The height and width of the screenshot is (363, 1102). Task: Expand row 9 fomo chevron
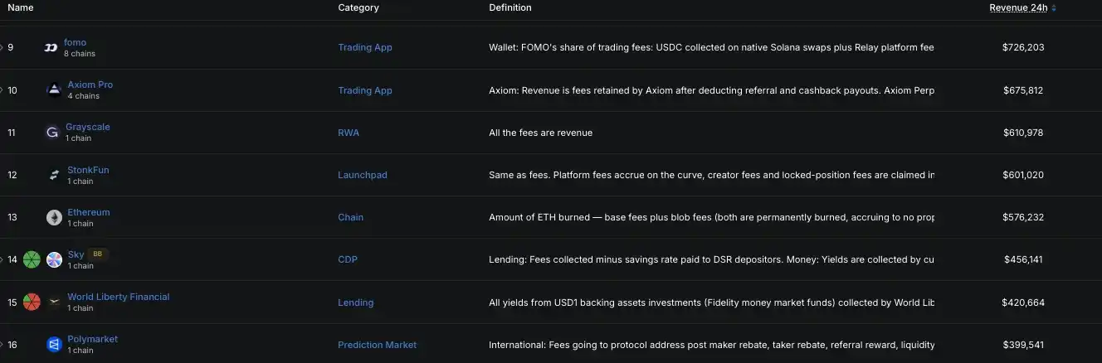pos(2,47)
